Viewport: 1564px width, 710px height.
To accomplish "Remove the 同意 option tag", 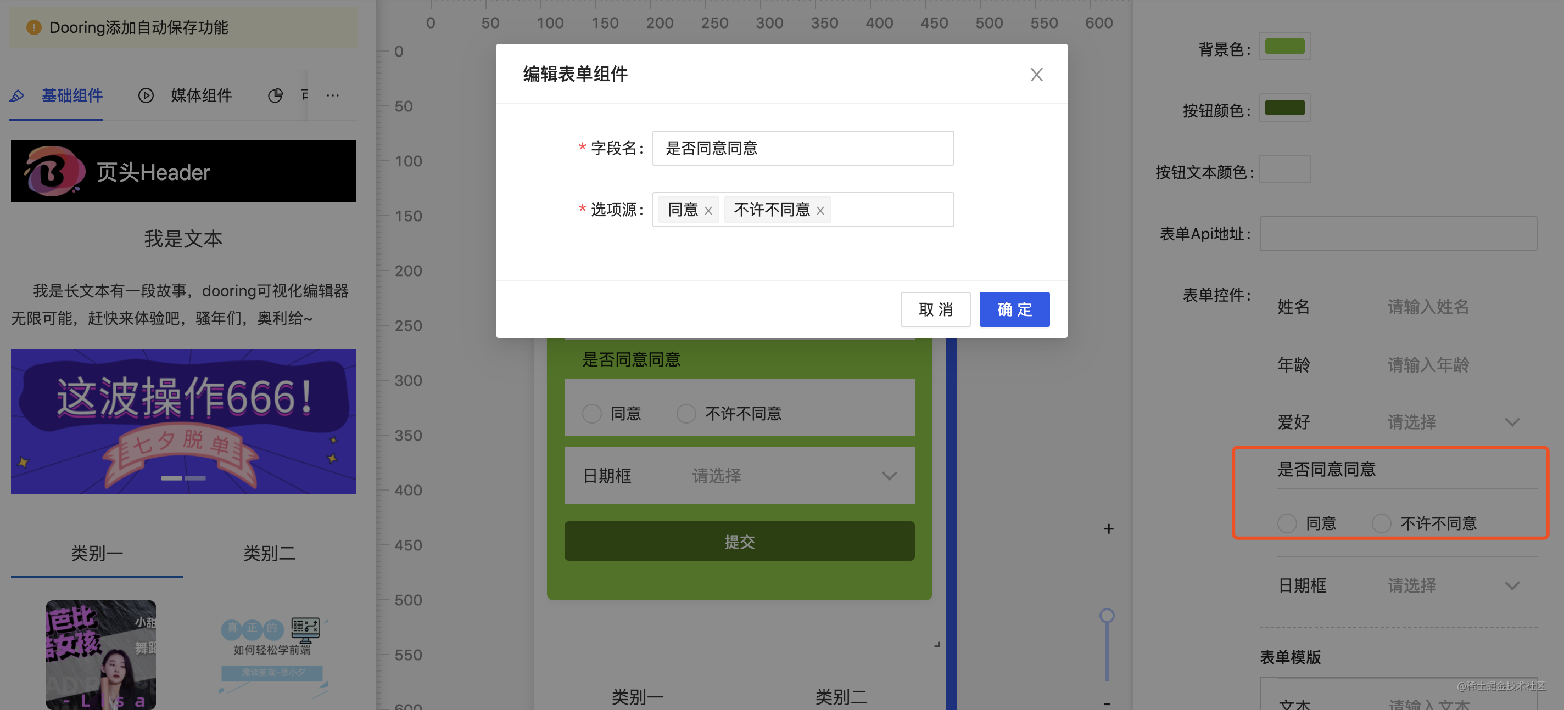I will tap(708, 211).
